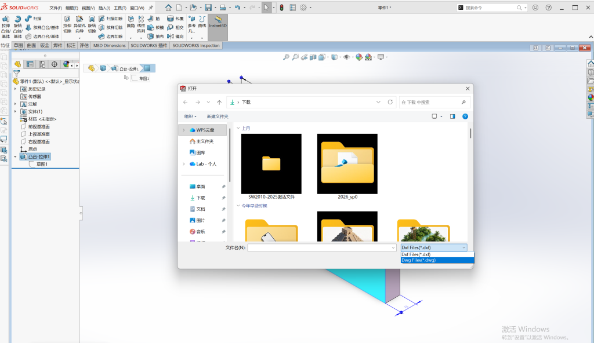
Task: Click the filter funnel icon in feature tree
Action: (x=16, y=74)
